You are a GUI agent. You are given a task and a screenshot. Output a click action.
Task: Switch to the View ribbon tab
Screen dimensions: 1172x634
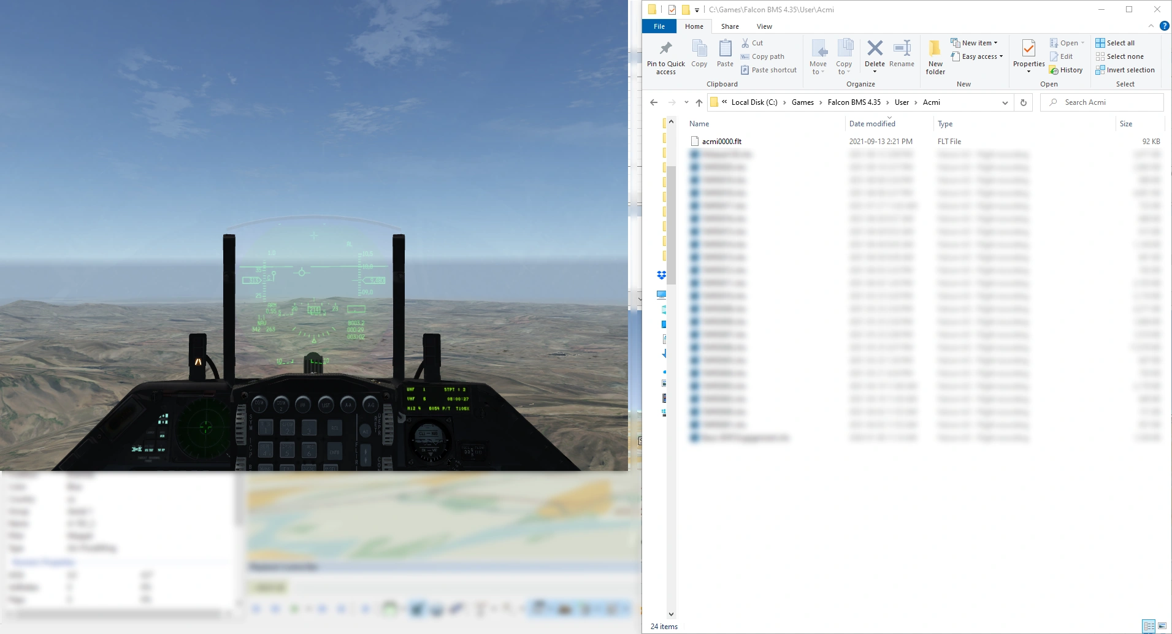point(764,26)
